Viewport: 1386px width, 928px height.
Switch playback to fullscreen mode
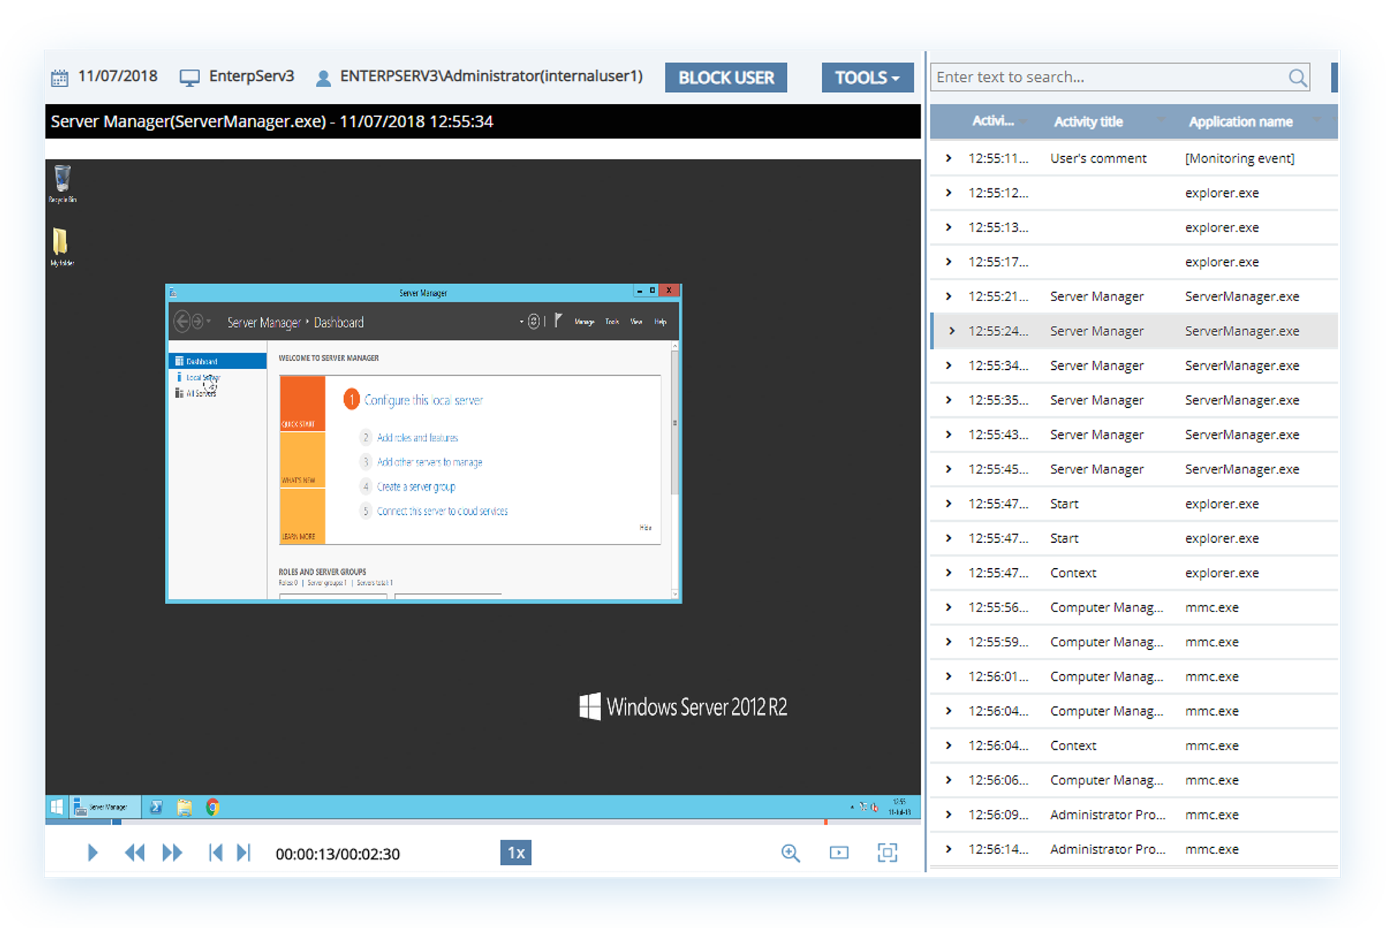pos(887,853)
